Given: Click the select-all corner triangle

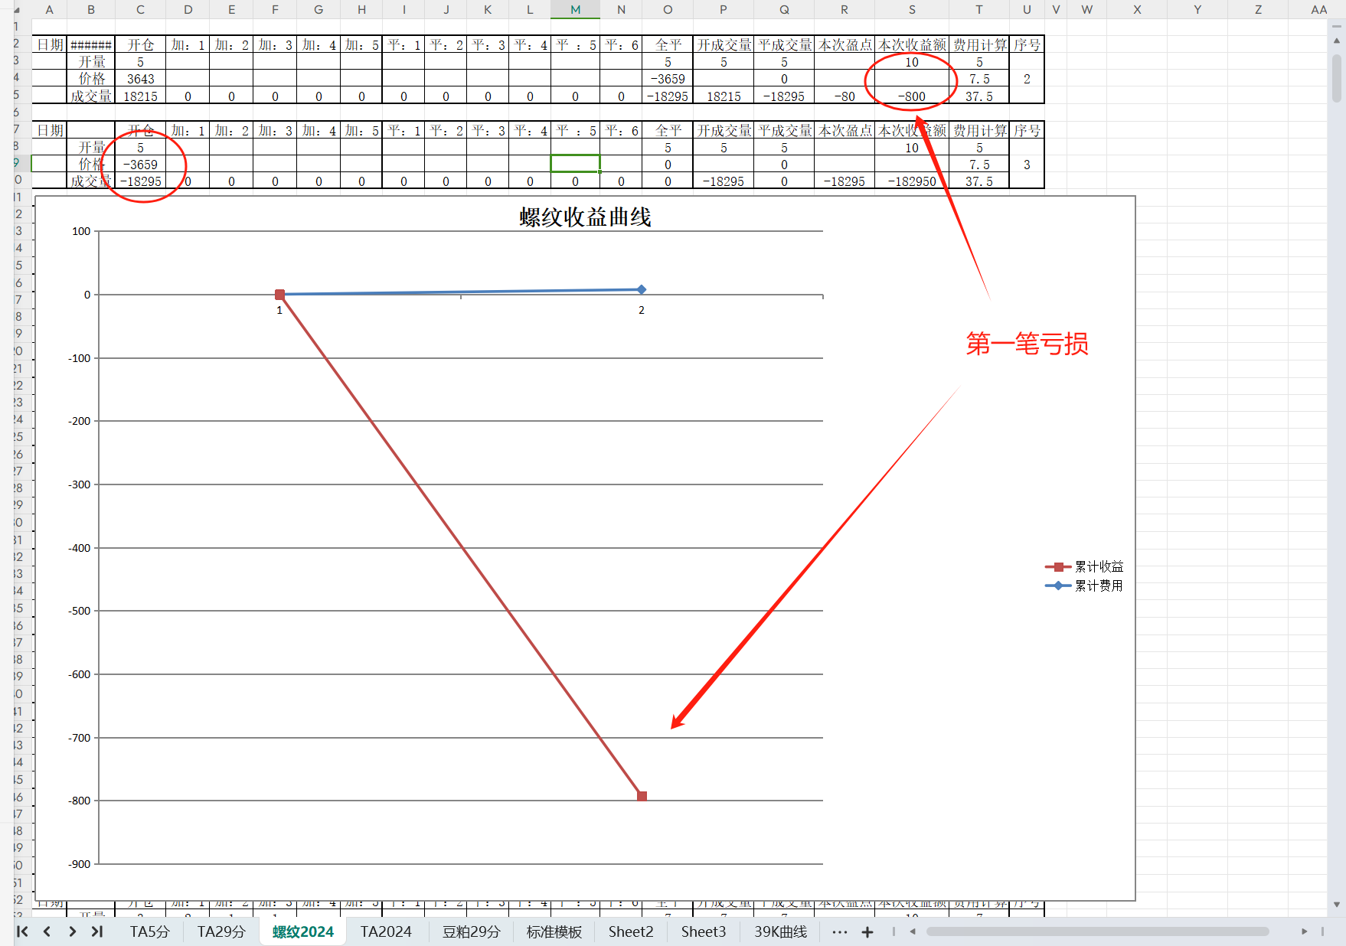Looking at the screenshot, I should (17, 10).
